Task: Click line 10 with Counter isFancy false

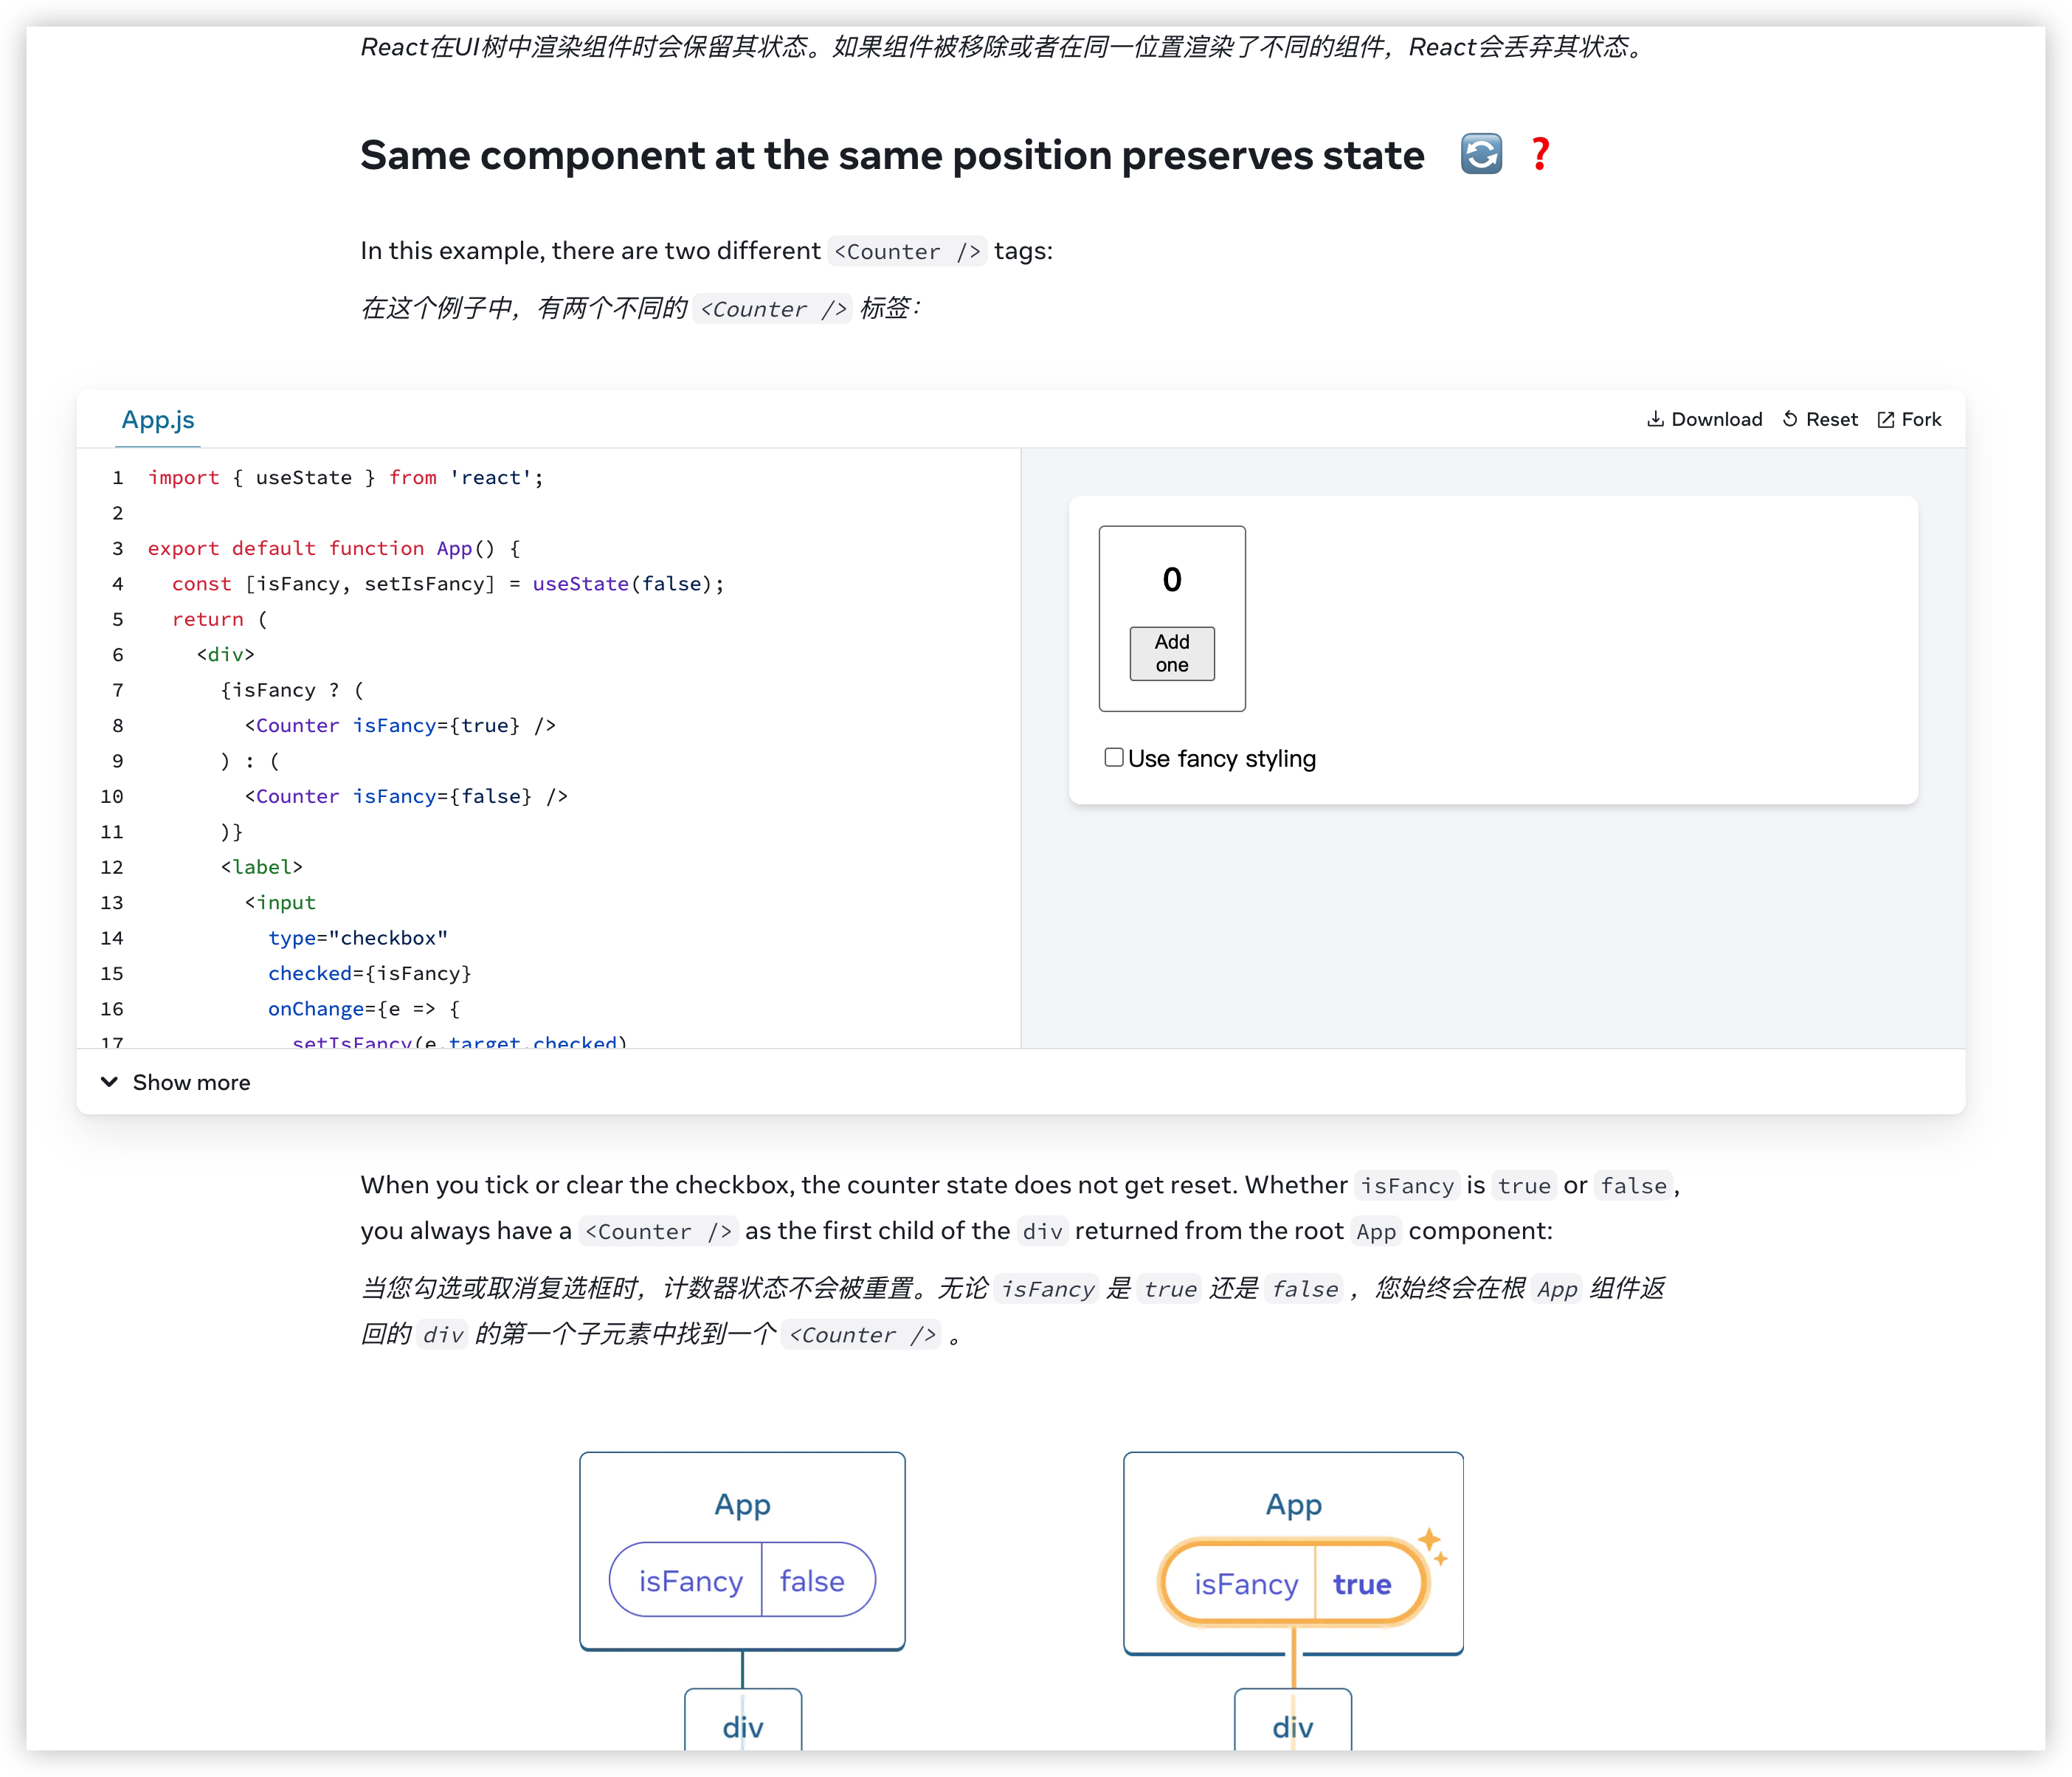Action: point(405,796)
